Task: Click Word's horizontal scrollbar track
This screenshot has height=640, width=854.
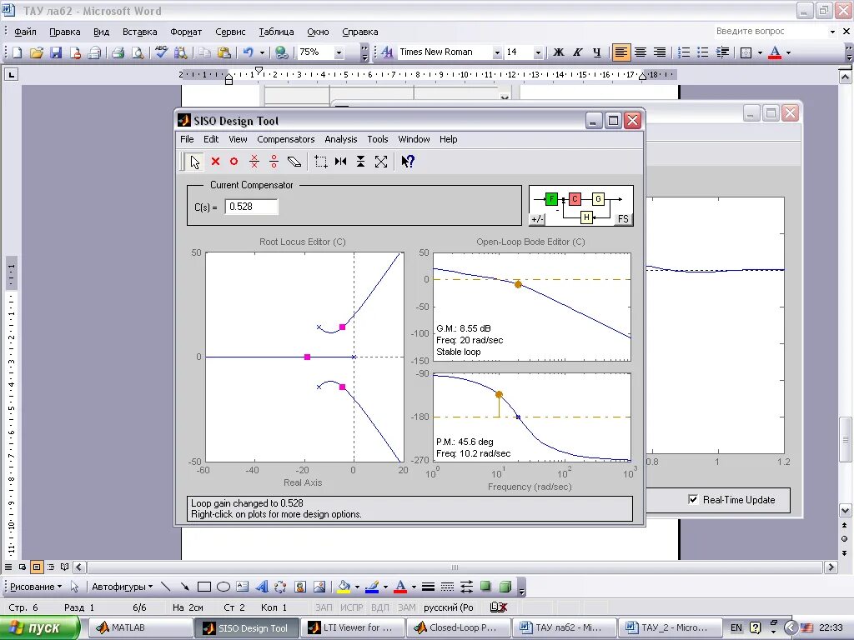Action: coord(455,567)
